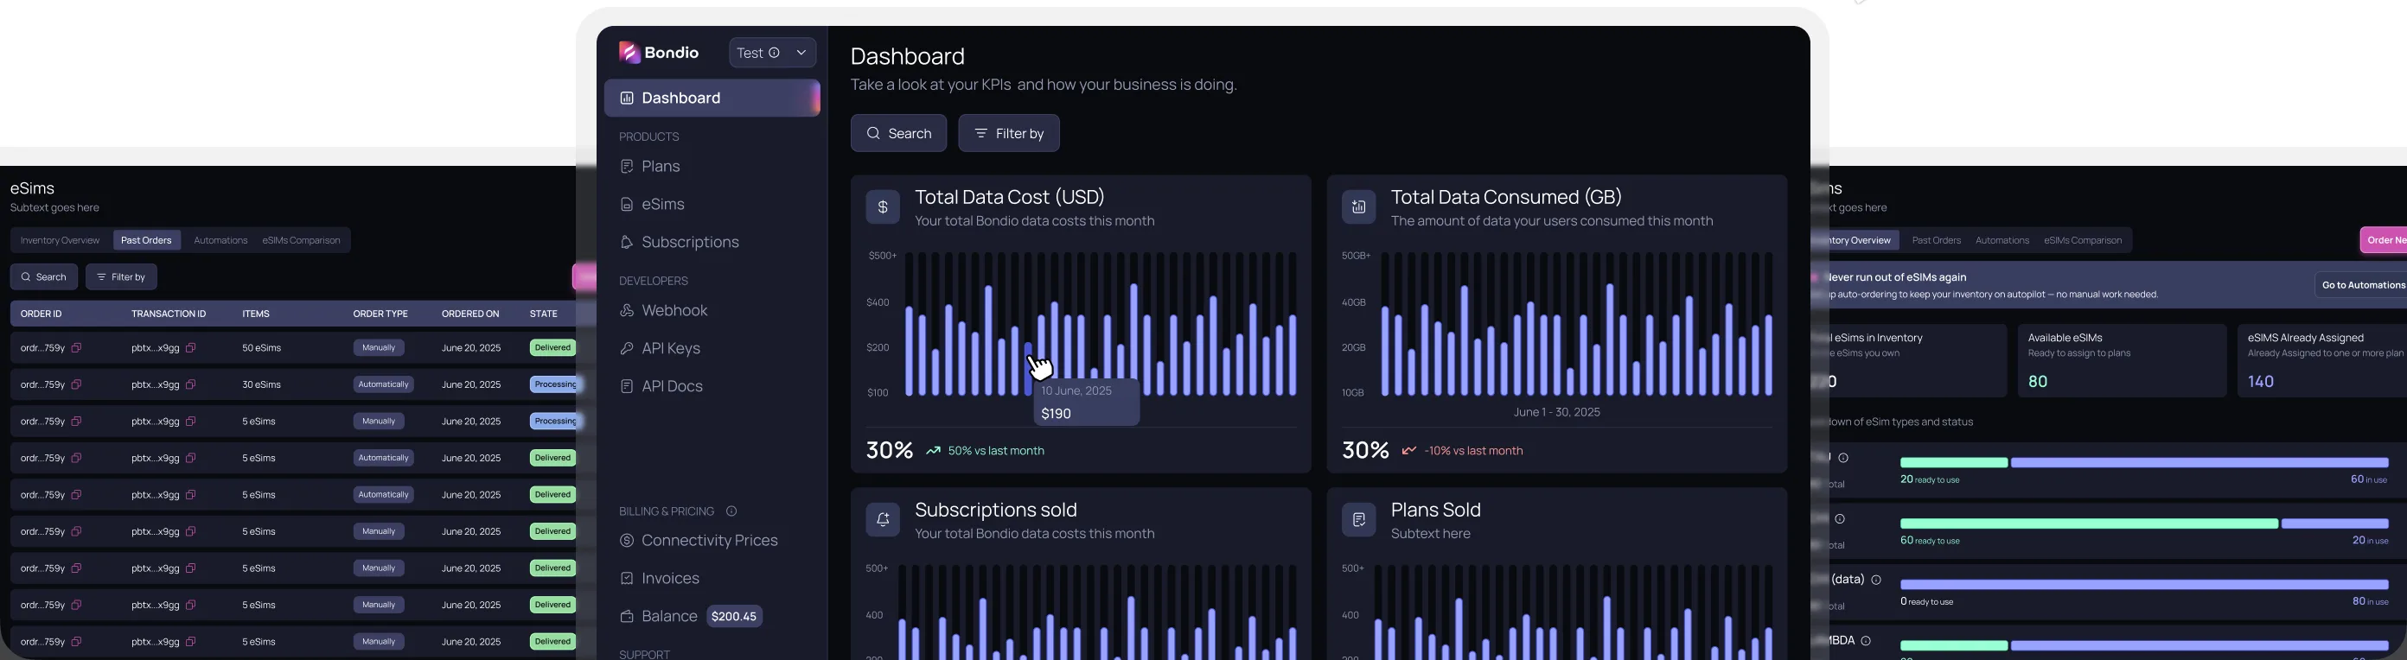This screenshot has width=2407, height=660.
Task: Click the Total Data Consumed card icon
Action: [x=1358, y=207]
